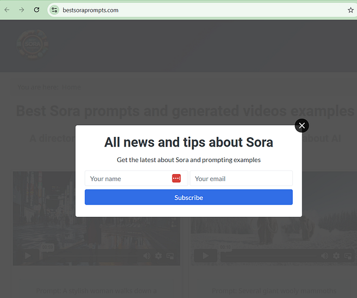Play the stylish woman video
The width and height of the screenshot is (357, 298).
pyautogui.click(x=28, y=256)
